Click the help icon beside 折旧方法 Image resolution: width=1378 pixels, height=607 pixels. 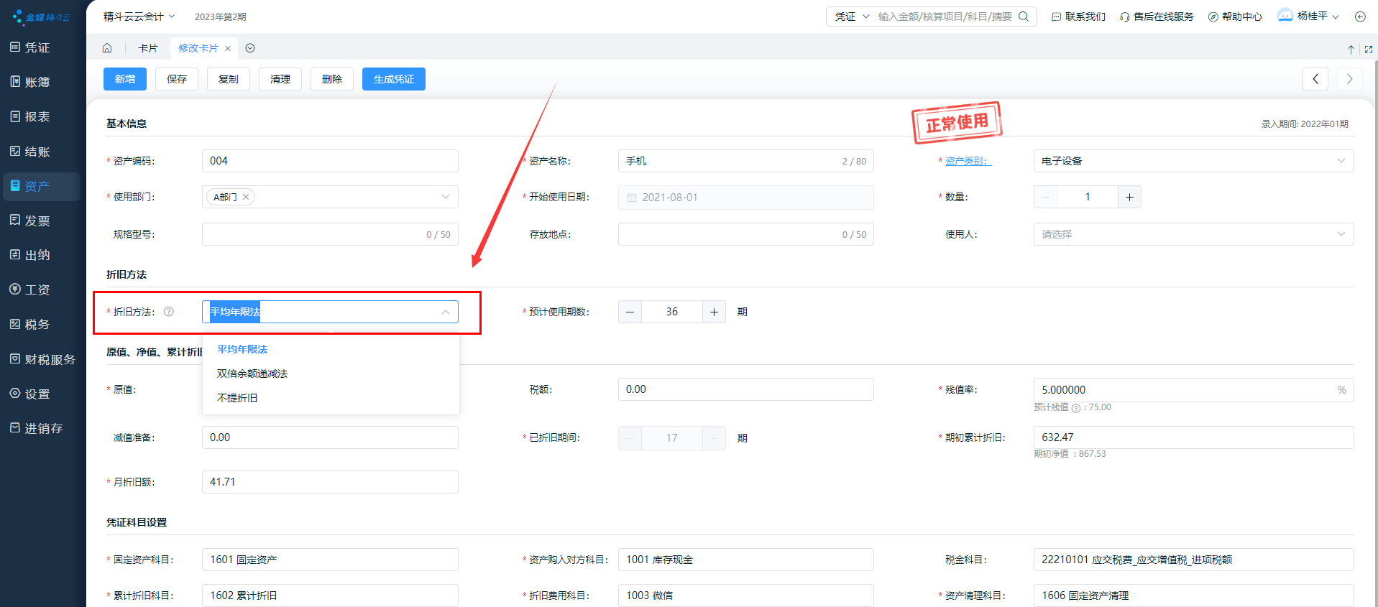pyautogui.click(x=169, y=312)
